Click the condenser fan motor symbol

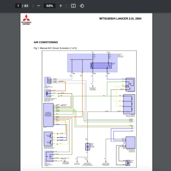128,163
